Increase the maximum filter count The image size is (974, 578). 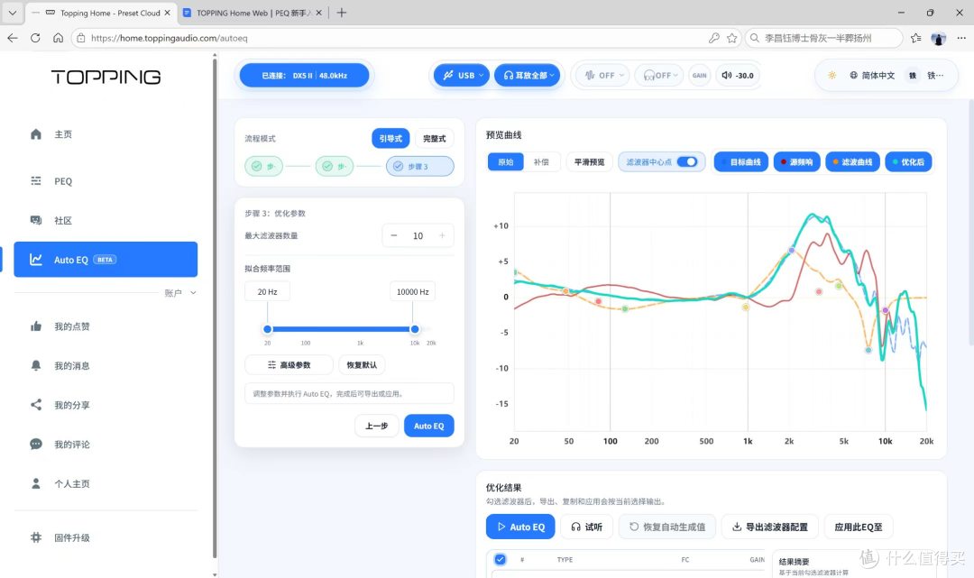point(442,235)
